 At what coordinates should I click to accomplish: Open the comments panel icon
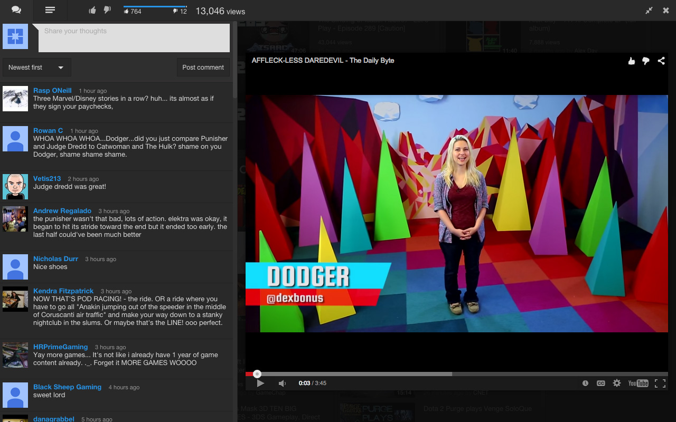[x=15, y=10]
